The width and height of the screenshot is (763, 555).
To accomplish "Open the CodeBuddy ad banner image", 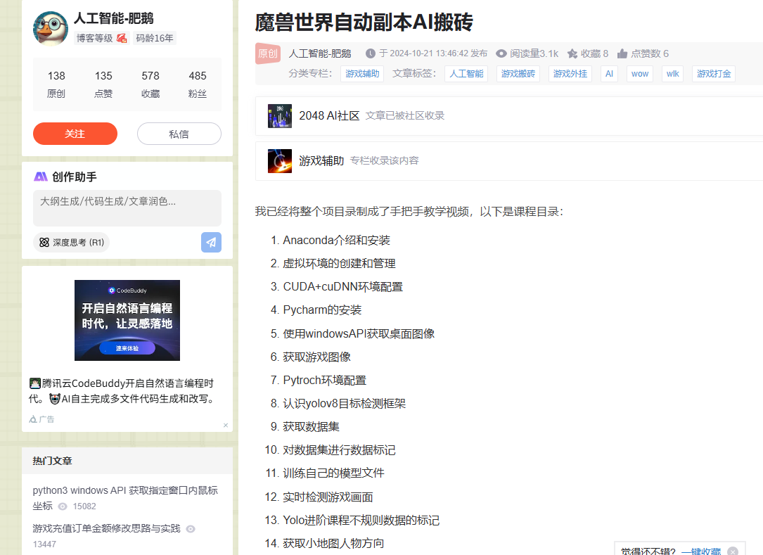I will pos(127,320).
